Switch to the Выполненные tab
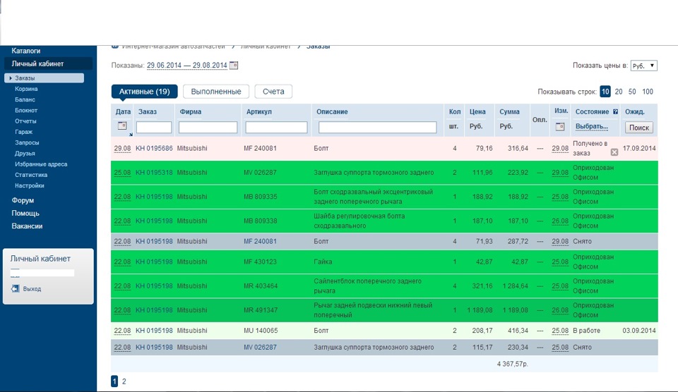The width and height of the screenshot is (678, 392). point(216,92)
